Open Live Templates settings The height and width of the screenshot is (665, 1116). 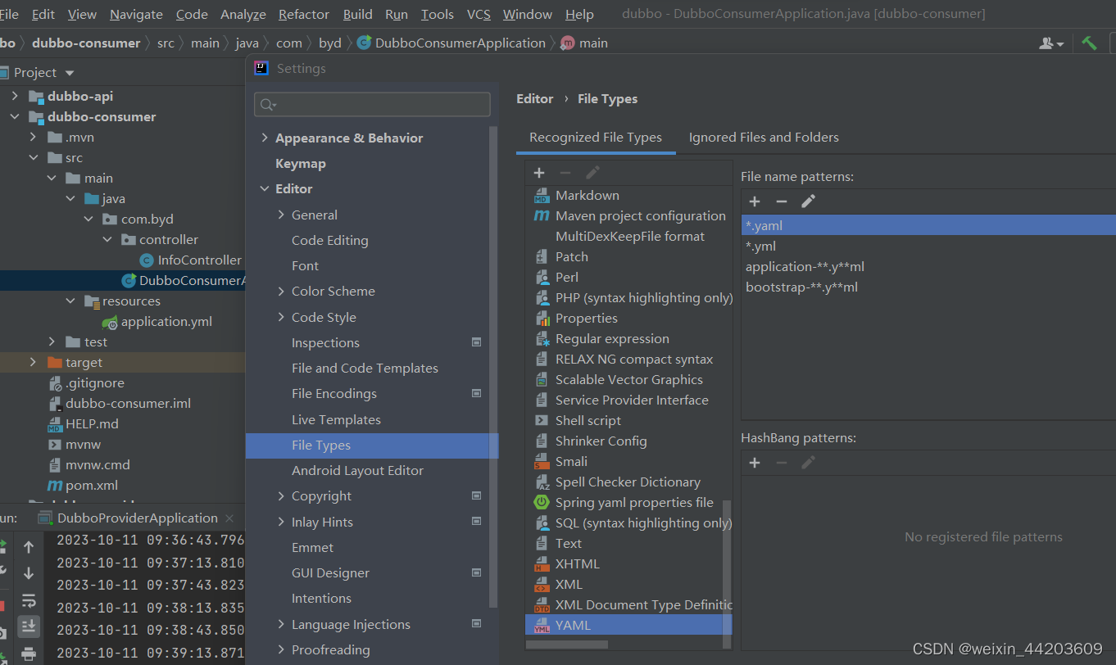(x=336, y=419)
